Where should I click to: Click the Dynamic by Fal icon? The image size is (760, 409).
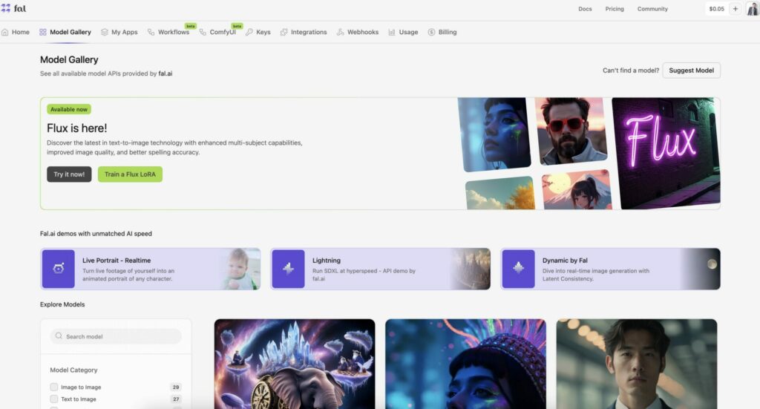518,269
